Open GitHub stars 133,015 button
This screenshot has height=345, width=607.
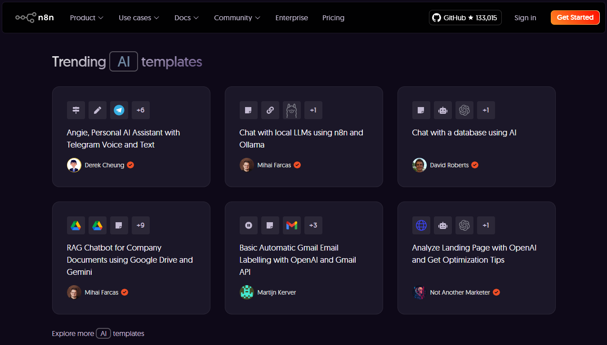(465, 18)
